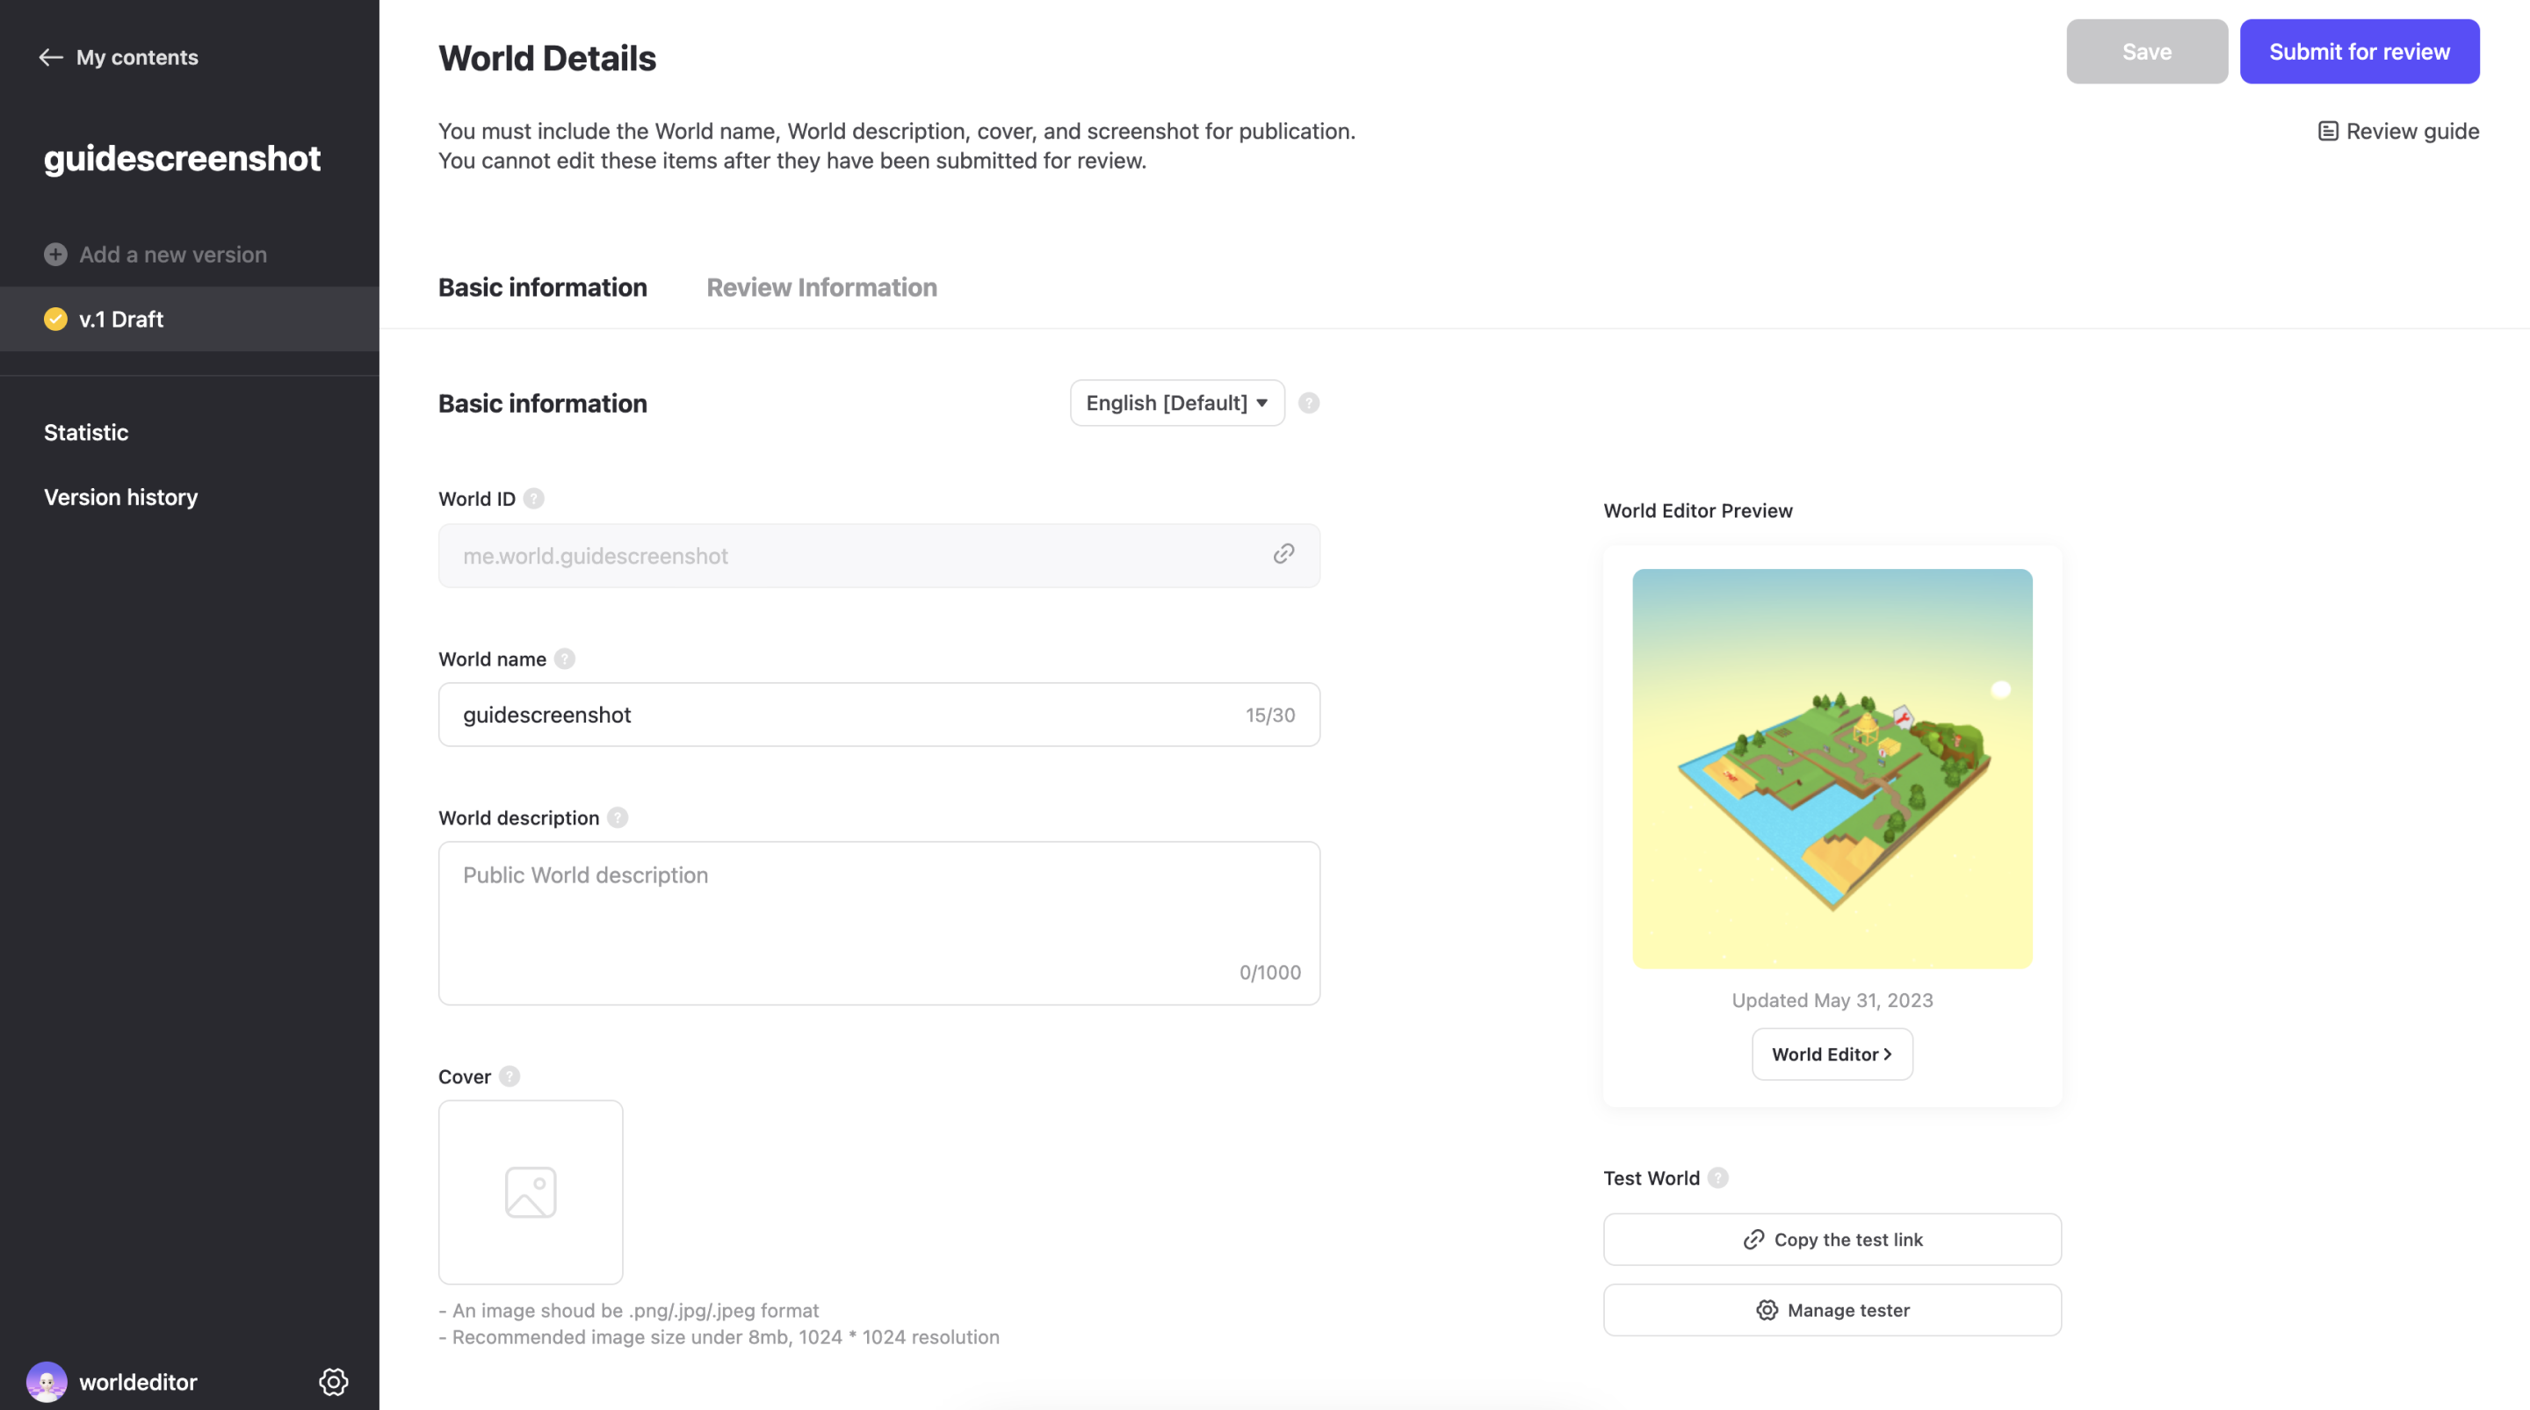Select the Basic information tab
Image resolution: width=2530 pixels, height=1410 pixels.
(542, 288)
